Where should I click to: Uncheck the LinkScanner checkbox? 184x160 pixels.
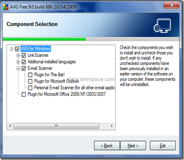pos(24,55)
